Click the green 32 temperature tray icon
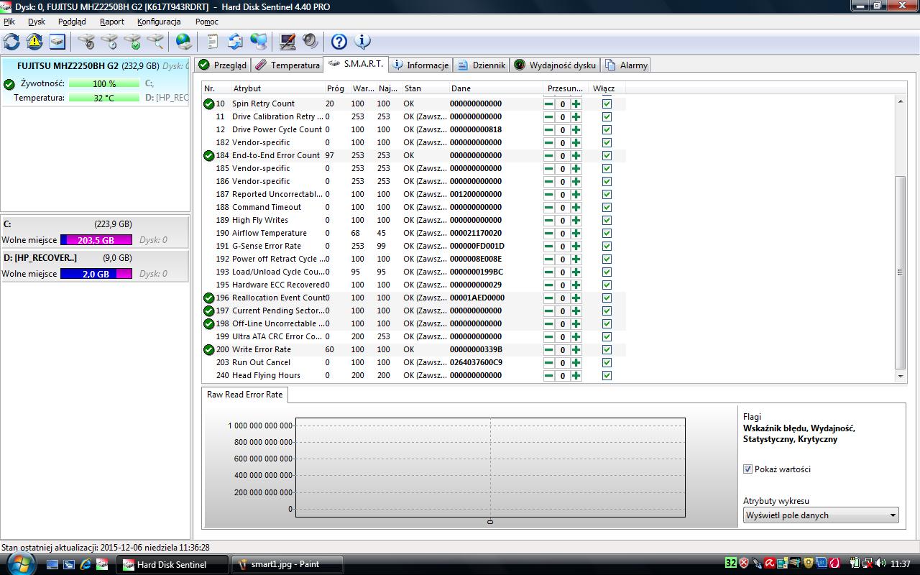The image size is (920, 575). click(730, 563)
